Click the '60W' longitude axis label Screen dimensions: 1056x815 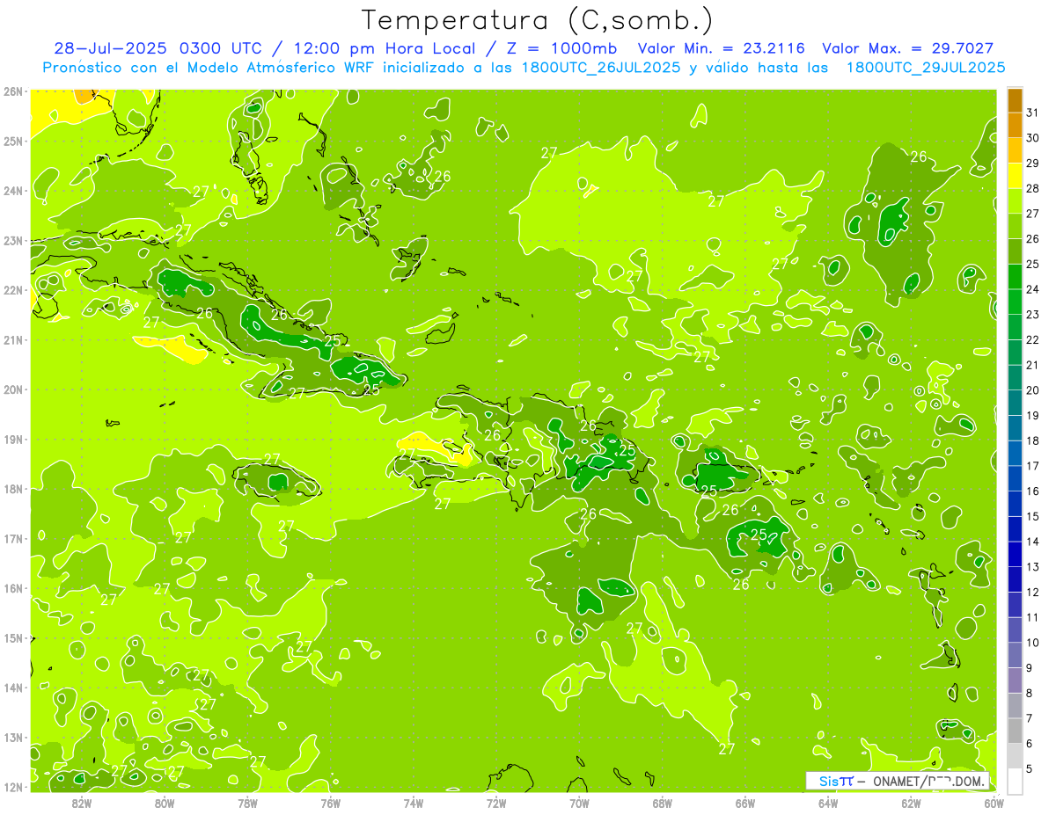coord(994,803)
